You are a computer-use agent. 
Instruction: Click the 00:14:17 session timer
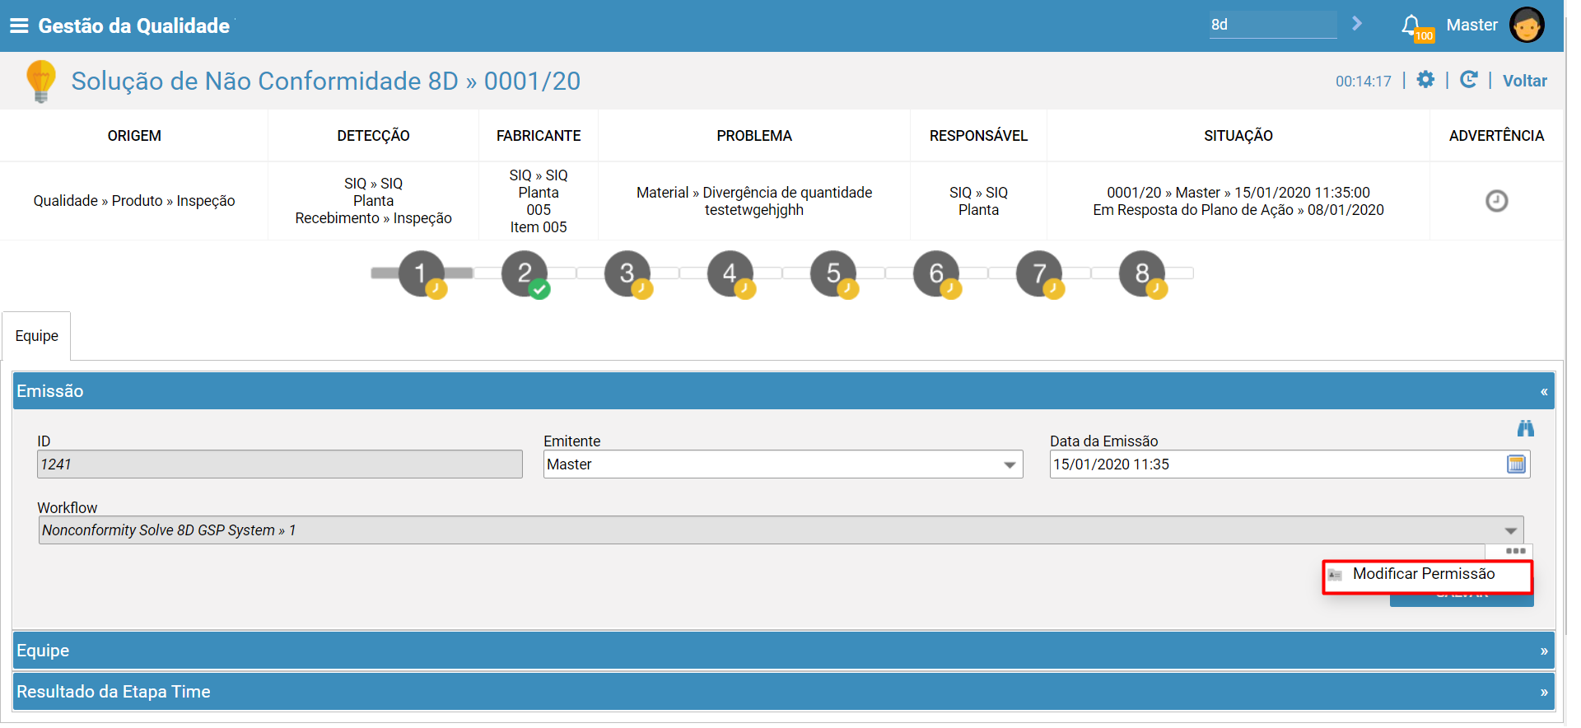click(x=1363, y=82)
